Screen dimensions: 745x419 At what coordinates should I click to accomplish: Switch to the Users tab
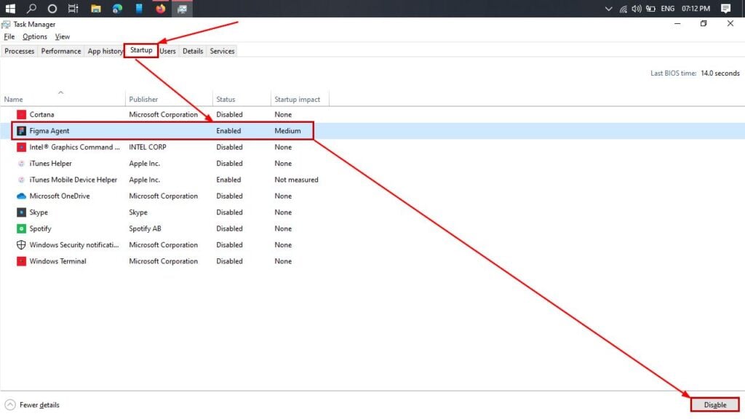[x=168, y=51]
